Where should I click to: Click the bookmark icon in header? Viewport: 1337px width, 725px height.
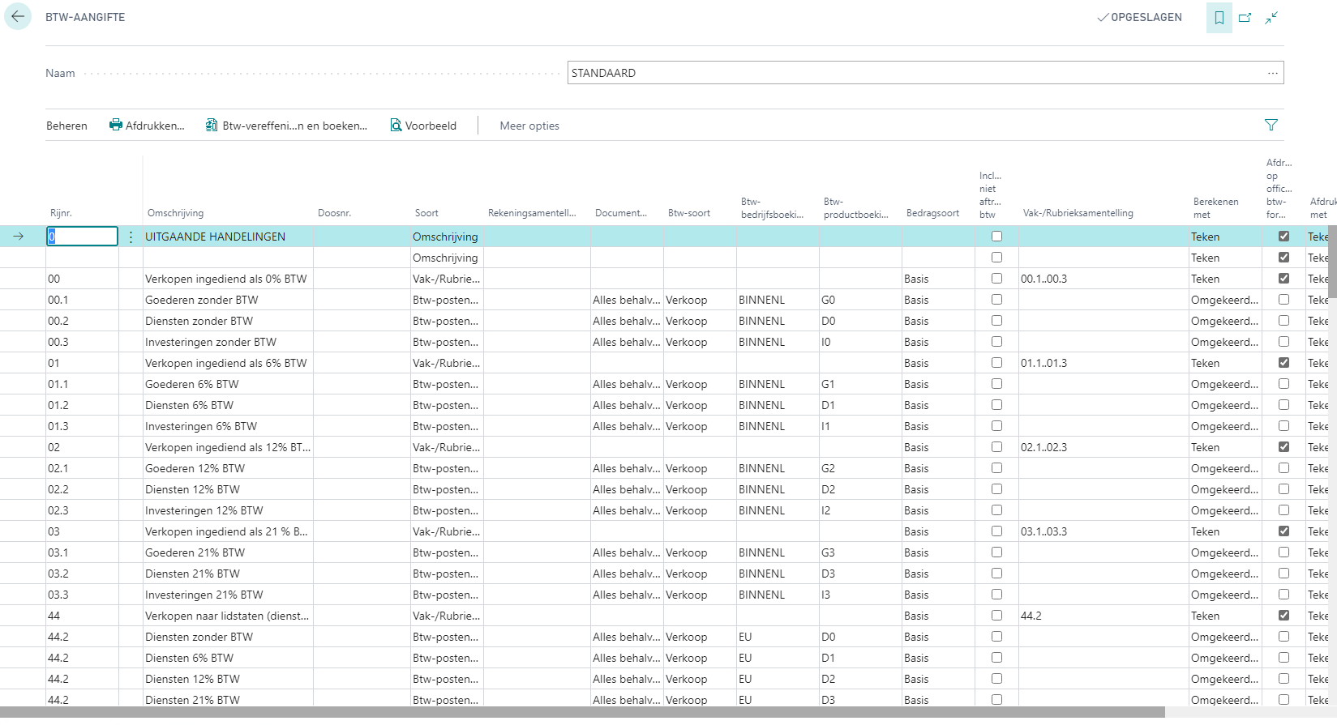pyautogui.click(x=1219, y=18)
